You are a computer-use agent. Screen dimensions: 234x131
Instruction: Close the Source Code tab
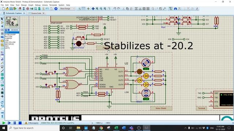pyautogui.click(x=44, y=13)
